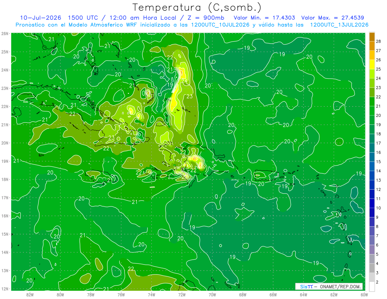Click the valid-until time "1200UTC_13JUL2026"

339,25
